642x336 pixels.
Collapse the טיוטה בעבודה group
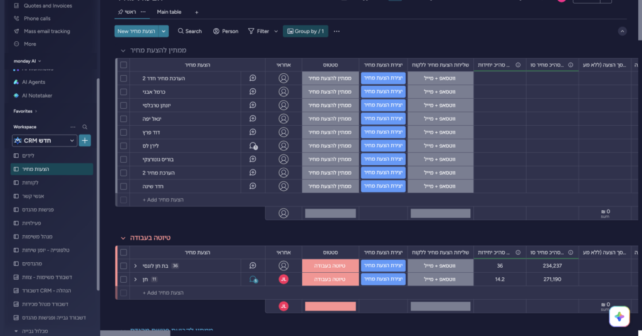click(123, 238)
